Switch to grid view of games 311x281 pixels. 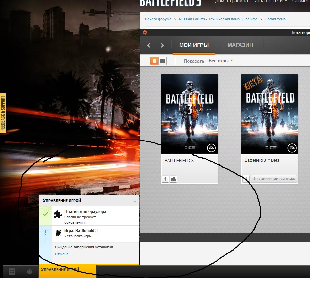[154, 61]
